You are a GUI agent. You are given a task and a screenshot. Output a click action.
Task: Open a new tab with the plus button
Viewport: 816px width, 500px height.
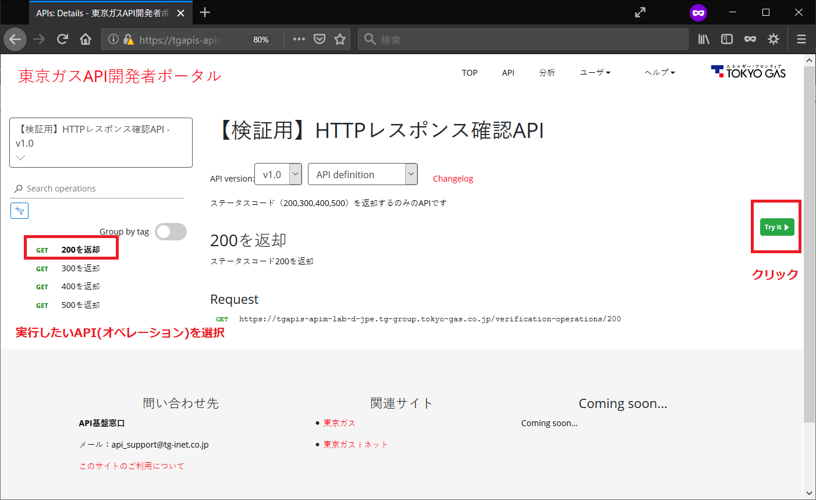(x=205, y=12)
